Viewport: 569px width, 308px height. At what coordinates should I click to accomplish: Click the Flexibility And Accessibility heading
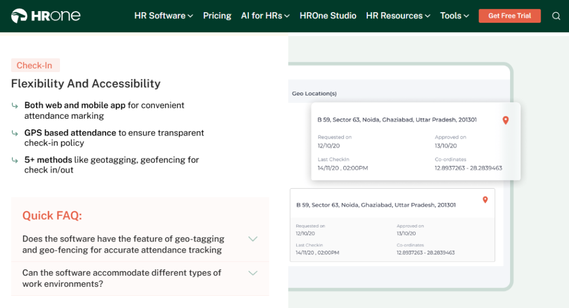[x=86, y=84]
